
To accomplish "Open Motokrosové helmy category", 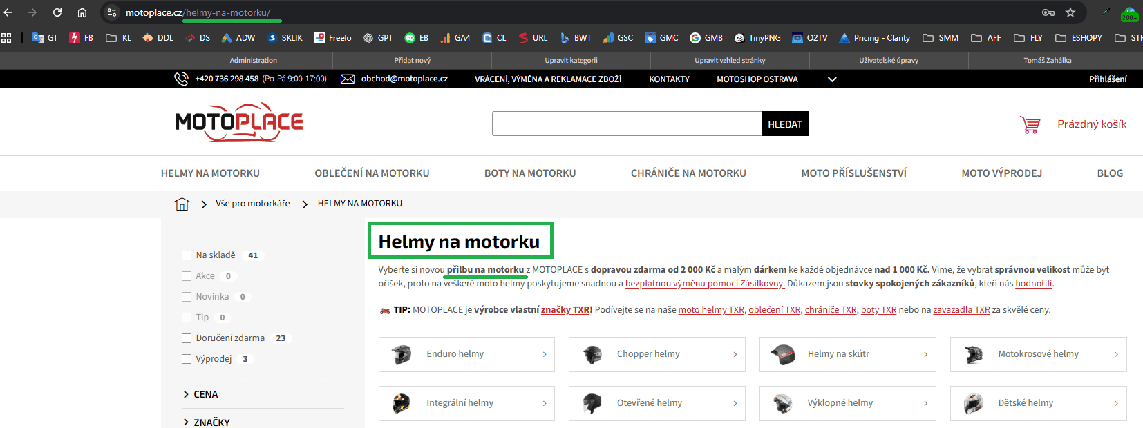I will 1039,354.
